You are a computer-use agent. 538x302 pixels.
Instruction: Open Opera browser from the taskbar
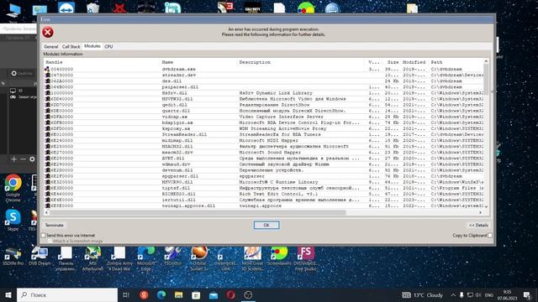pyautogui.click(x=230, y=294)
